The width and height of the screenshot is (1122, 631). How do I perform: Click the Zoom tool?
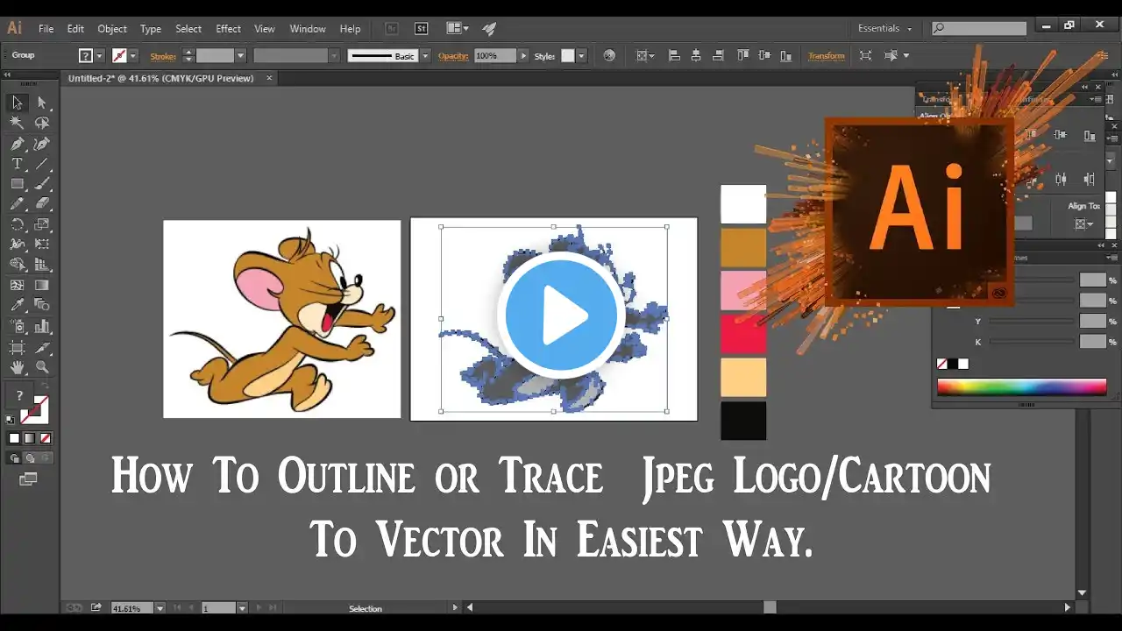click(x=41, y=367)
